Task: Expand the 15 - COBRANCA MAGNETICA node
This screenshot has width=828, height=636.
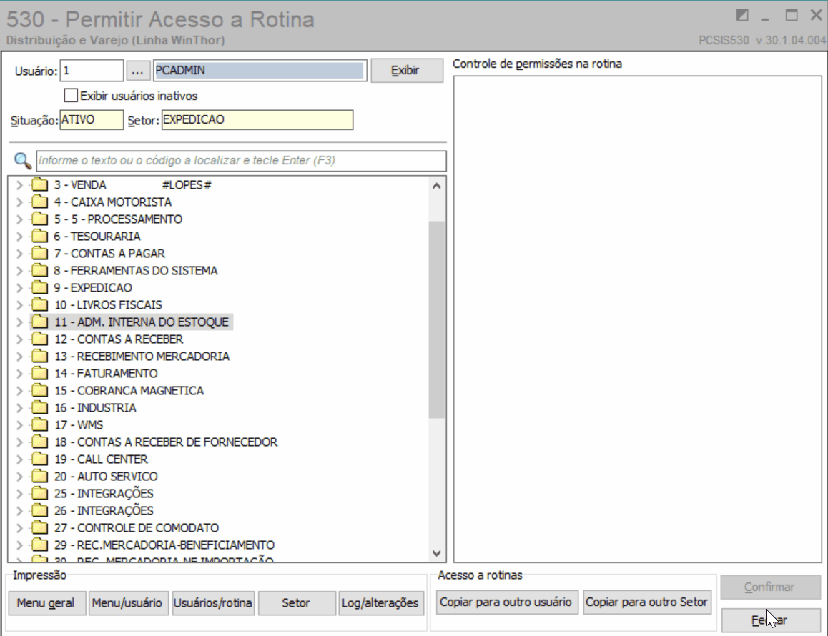Action: point(19,391)
